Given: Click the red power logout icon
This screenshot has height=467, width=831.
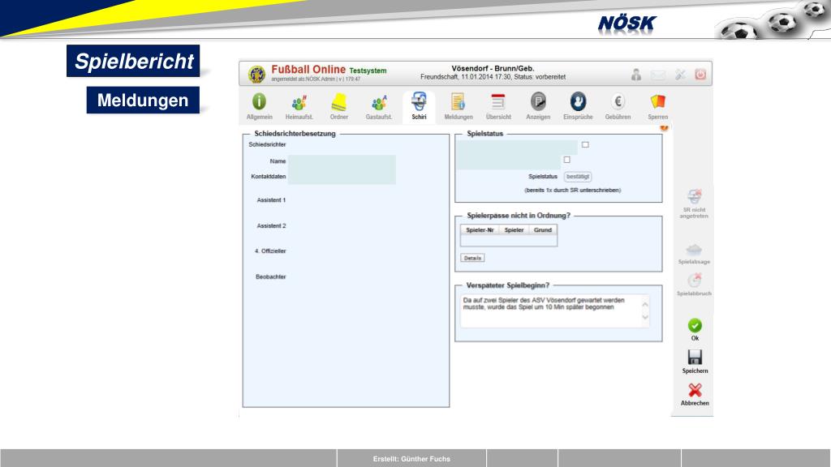Looking at the screenshot, I should point(700,75).
